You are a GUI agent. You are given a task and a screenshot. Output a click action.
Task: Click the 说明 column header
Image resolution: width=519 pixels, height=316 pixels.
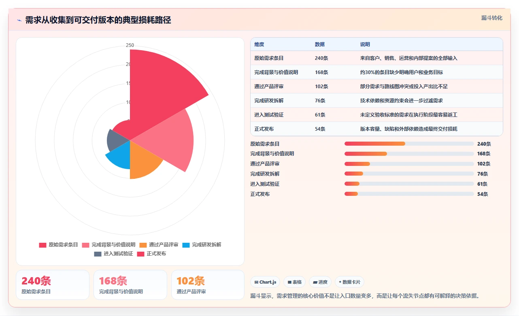365,45
